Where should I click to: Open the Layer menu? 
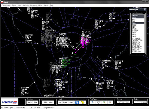click(20, 5)
